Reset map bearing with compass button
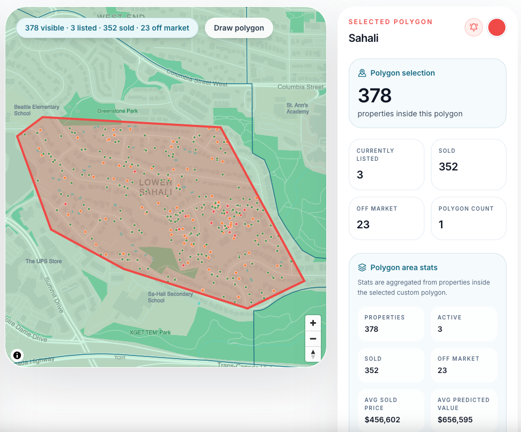 click(313, 354)
